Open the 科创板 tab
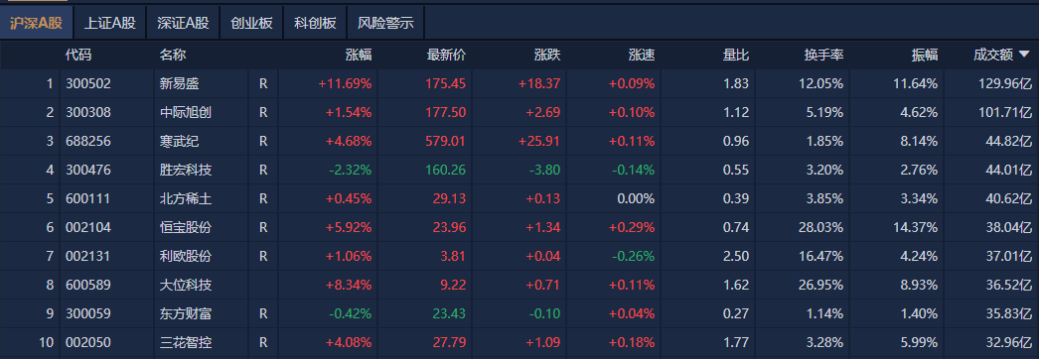Screen dimensions: 1039x359 click(x=315, y=23)
